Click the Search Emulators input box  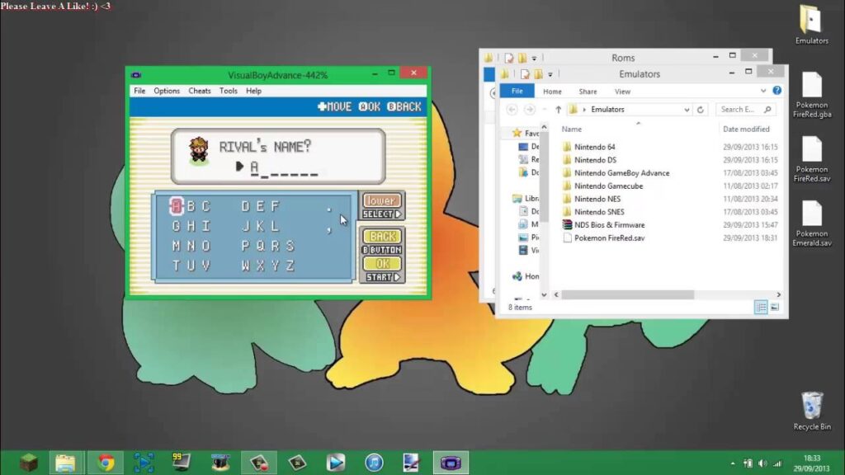point(739,109)
